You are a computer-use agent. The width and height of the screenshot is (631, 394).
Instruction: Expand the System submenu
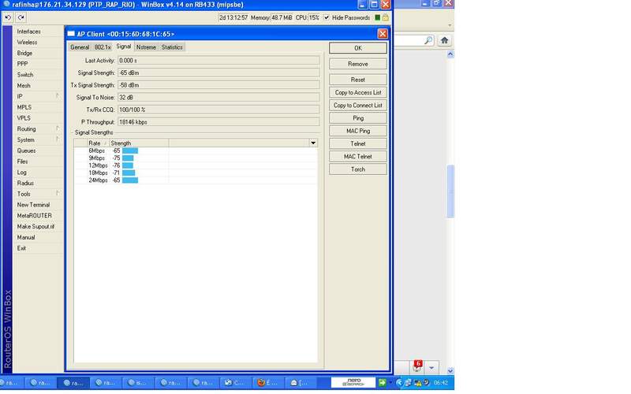tap(38, 140)
